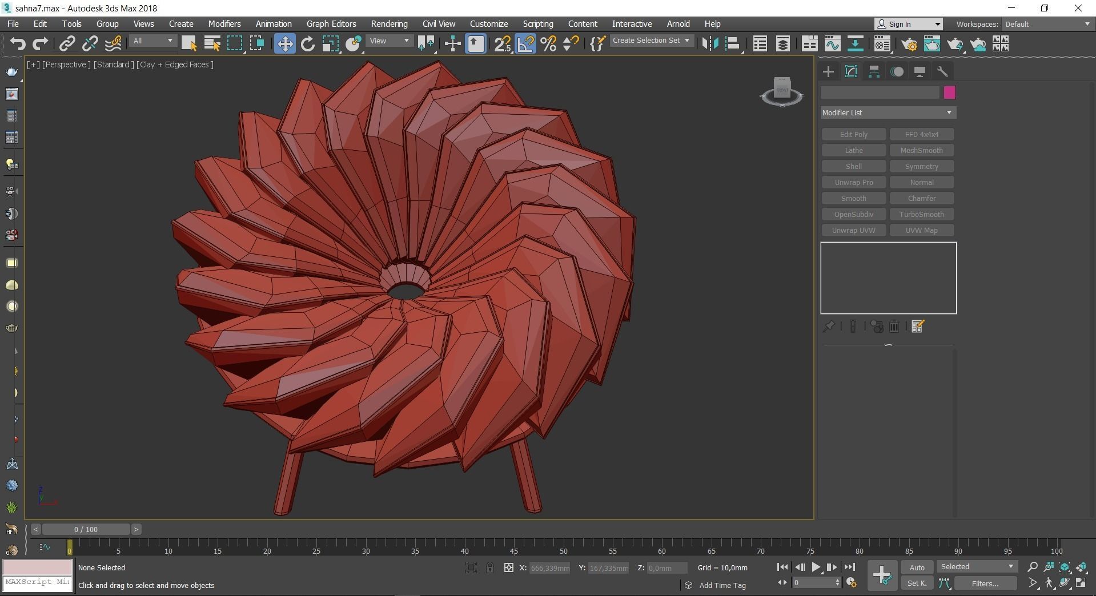Screen dimensions: 1096x596
Task: Click the magenta object color swatch
Action: point(950,92)
